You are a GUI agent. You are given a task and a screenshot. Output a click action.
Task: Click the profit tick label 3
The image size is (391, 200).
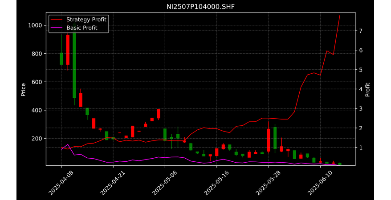pos(360,109)
